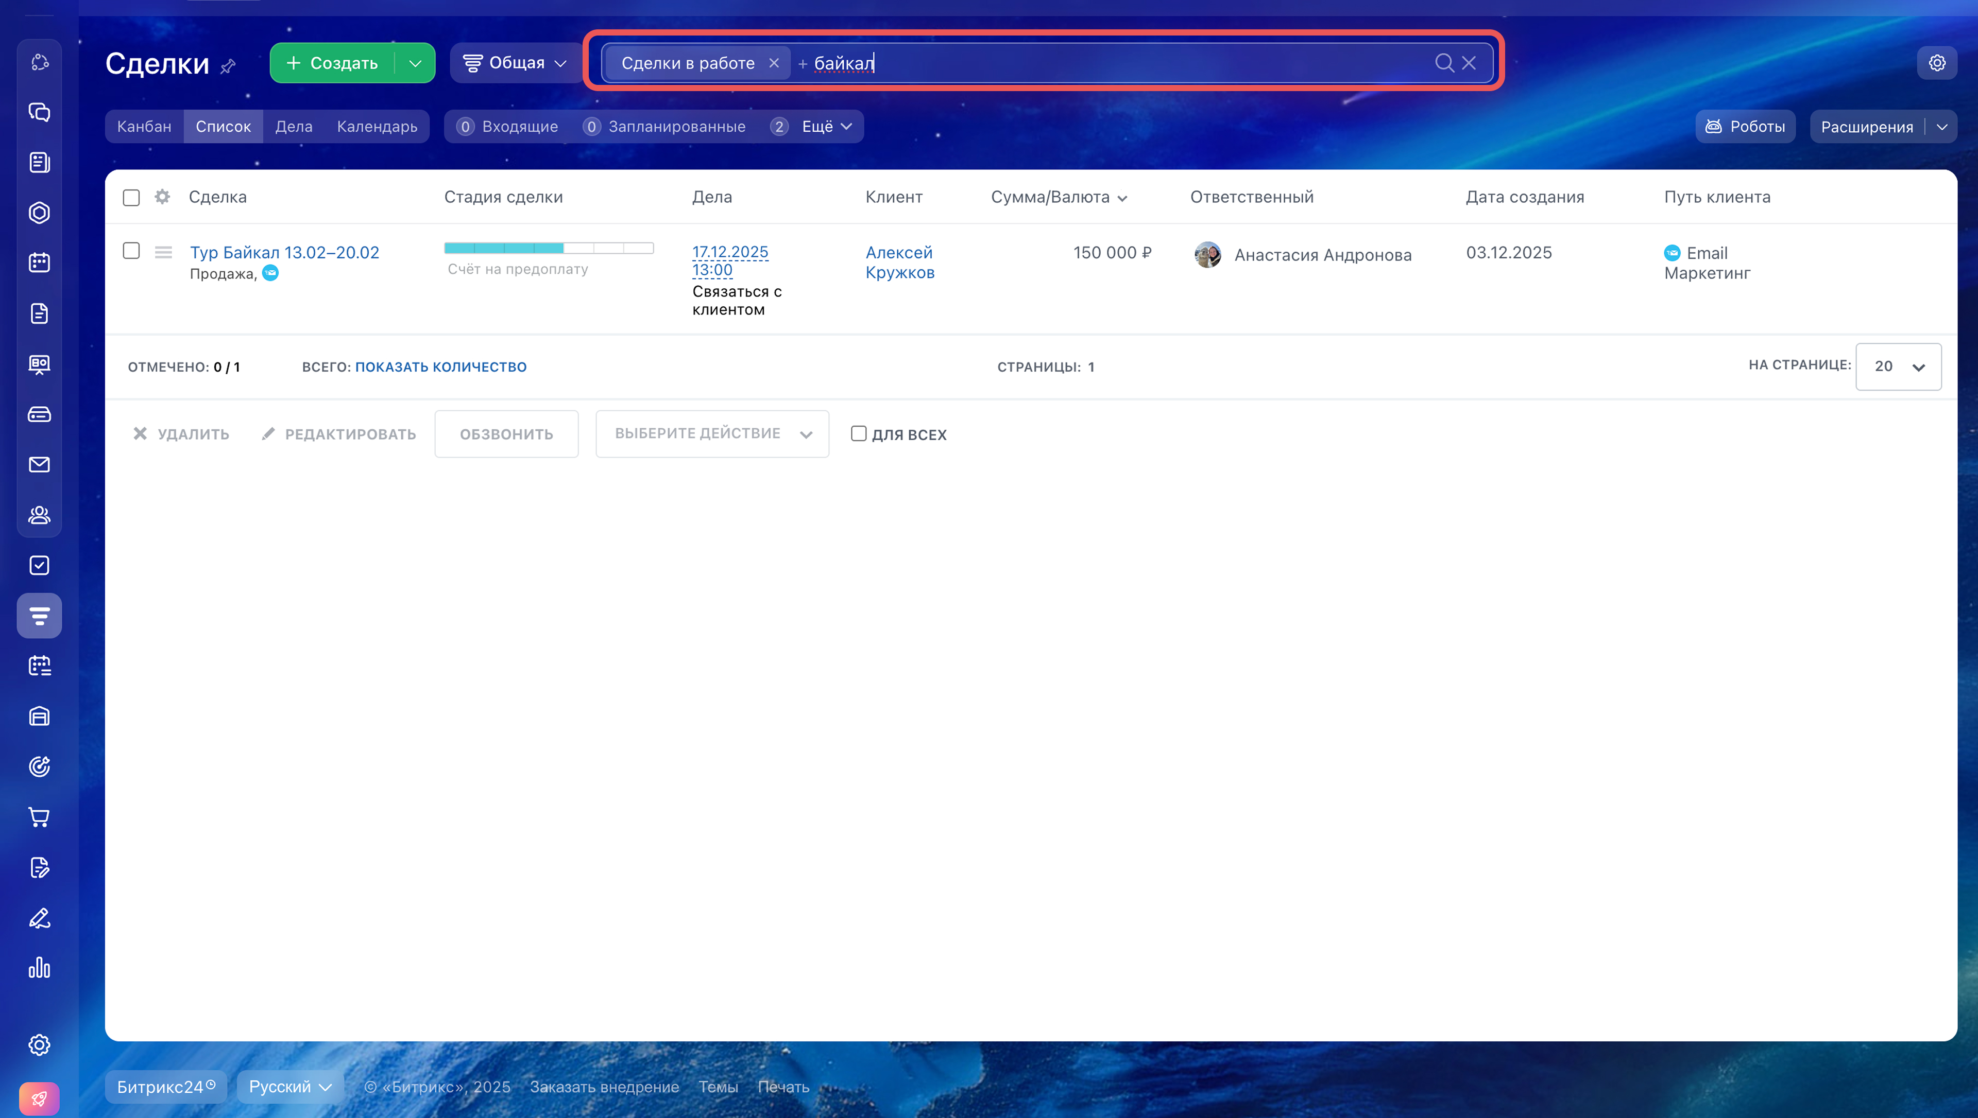Expand the Создать button dropdown arrow
The height and width of the screenshot is (1118, 1978).
pyautogui.click(x=415, y=63)
